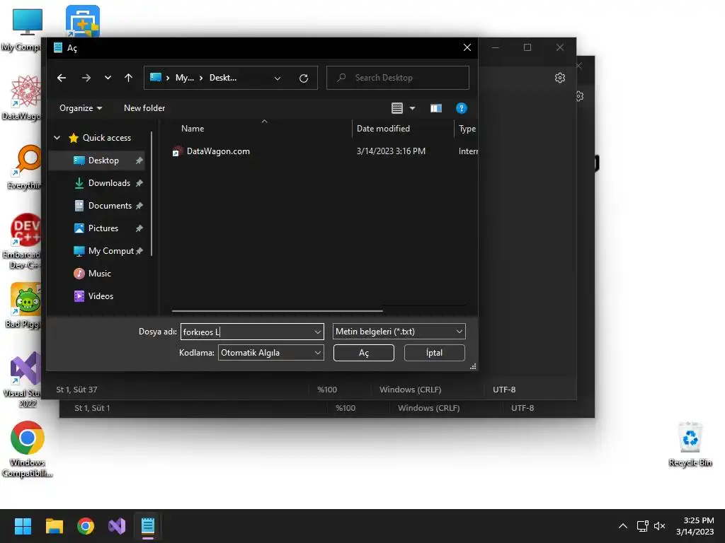
Task: Click UTF-8 in front Notepad status bar
Action: [x=504, y=390]
